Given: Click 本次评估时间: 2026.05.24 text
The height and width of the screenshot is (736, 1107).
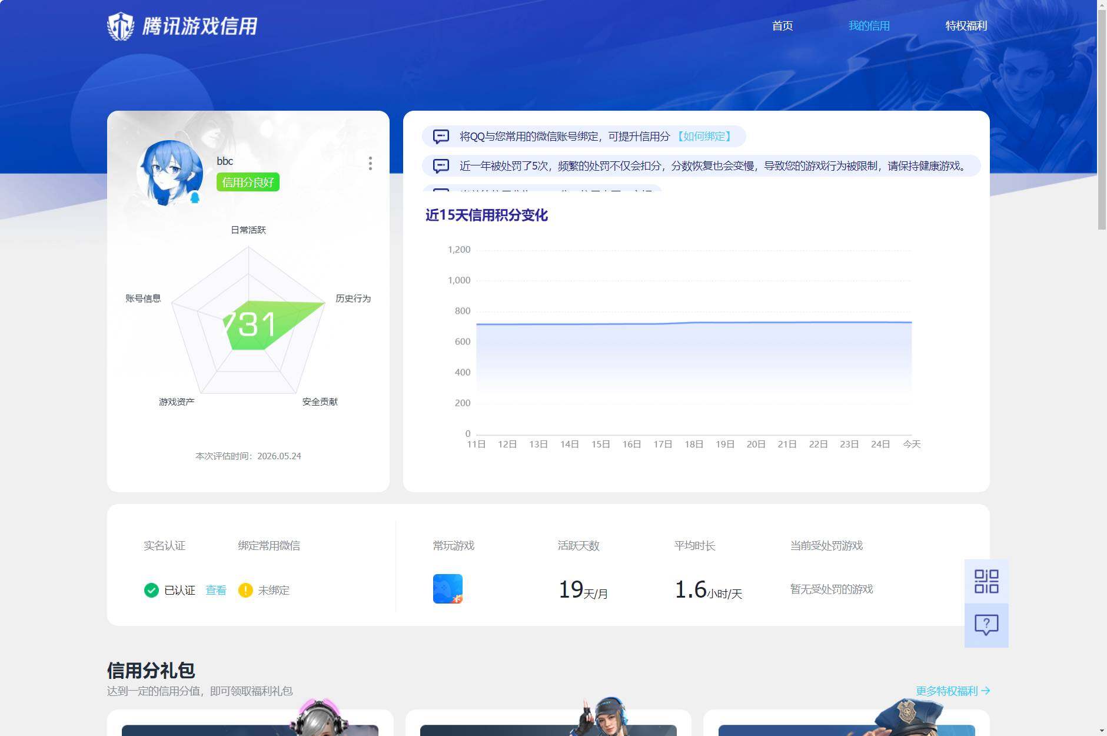Looking at the screenshot, I should tap(248, 456).
